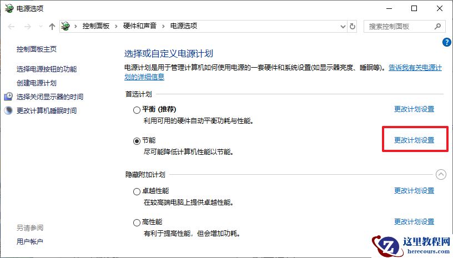Select the 平衡 (推荐) power plan
The height and width of the screenshot is (258, 453).
pyautogui.click(x=137, y=110)
